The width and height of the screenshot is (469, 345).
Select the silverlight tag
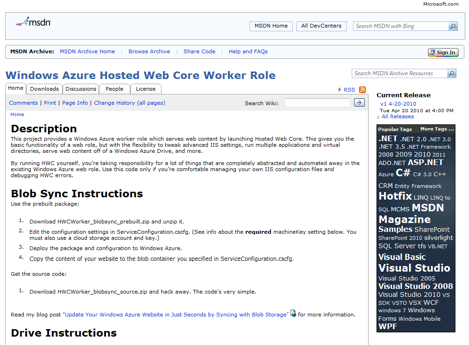(439, 237)
